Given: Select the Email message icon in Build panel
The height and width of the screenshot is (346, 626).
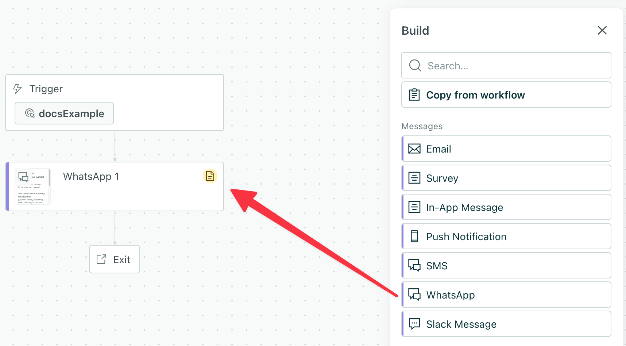Looking at the screenshot, I should coord(414,149).
